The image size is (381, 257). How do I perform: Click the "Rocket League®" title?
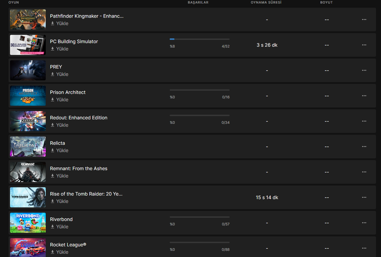[x=68, y=245]
